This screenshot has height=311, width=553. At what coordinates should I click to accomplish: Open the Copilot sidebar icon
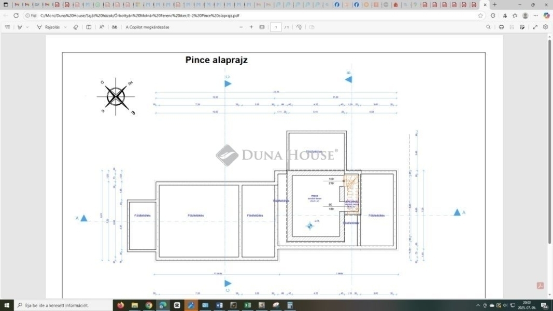pyautogui.click(x=546, y=16)
